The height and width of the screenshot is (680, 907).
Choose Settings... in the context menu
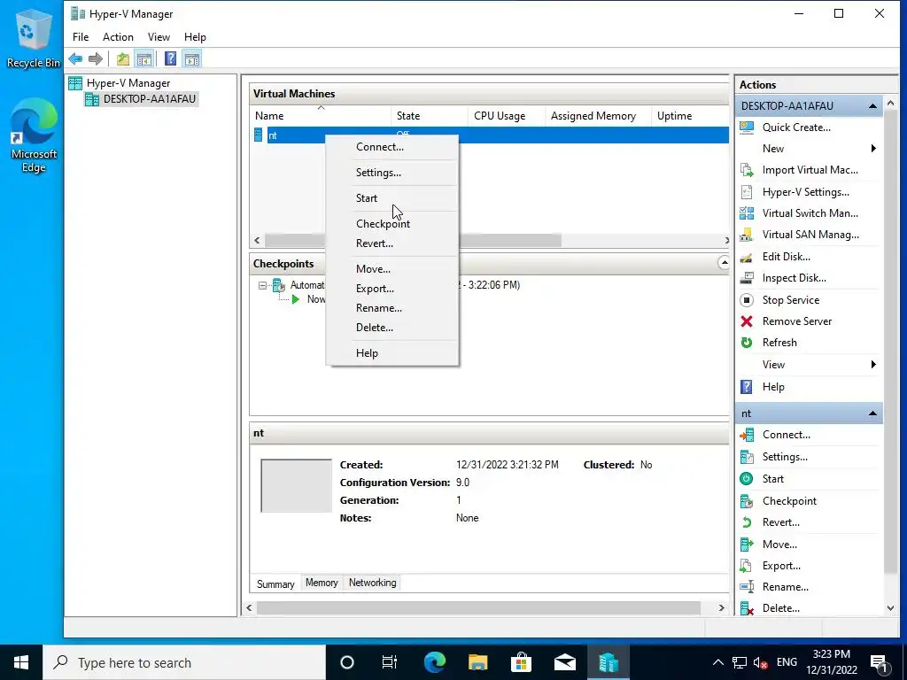392,173
